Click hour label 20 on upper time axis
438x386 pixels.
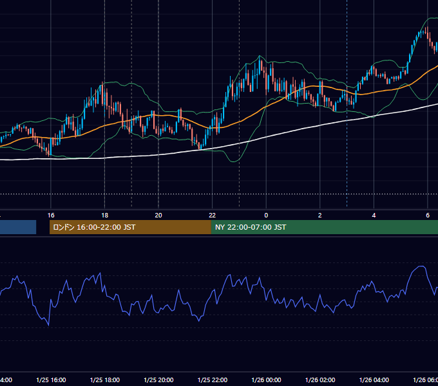(158, 216)
